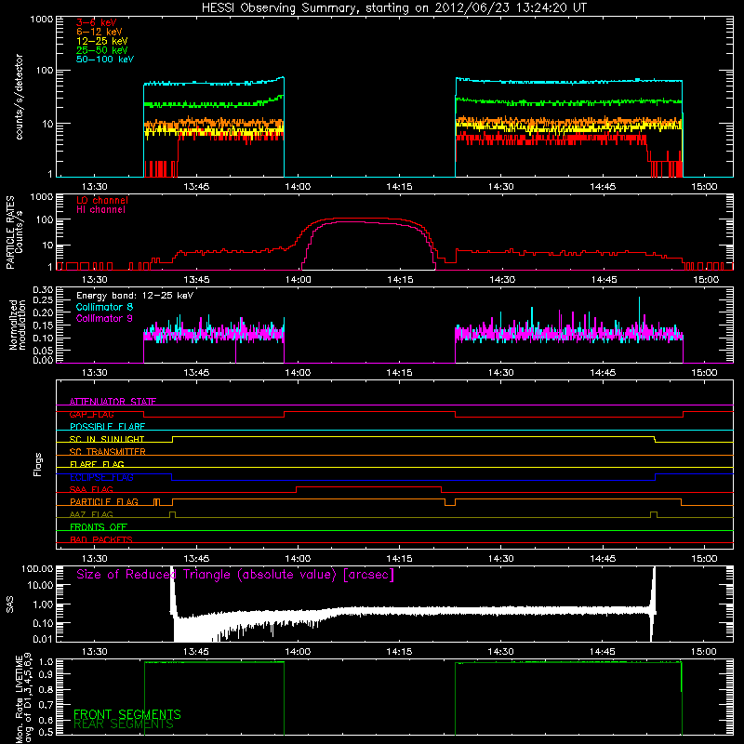Select the Collimator 8 legend label

104,307
